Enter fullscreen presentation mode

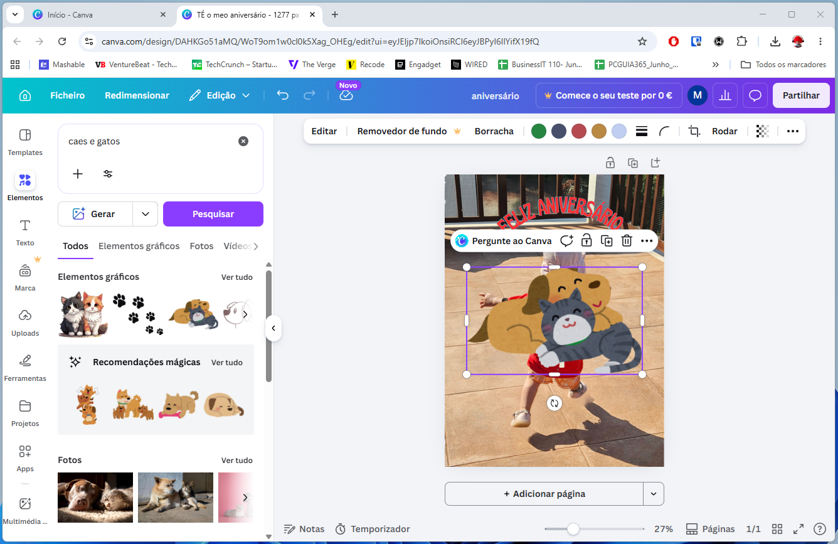pos(798,529)
